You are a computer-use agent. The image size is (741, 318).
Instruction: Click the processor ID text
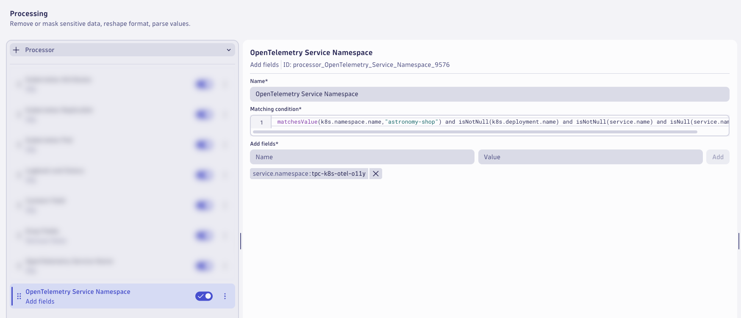click(x=366, y=65)
